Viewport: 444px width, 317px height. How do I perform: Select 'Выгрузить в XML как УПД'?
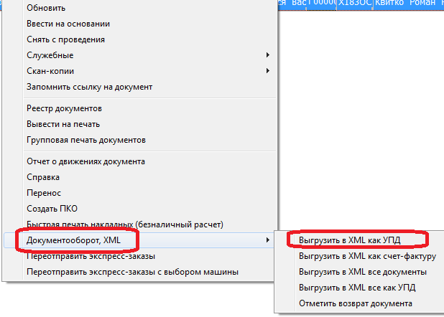pos(349,240)
